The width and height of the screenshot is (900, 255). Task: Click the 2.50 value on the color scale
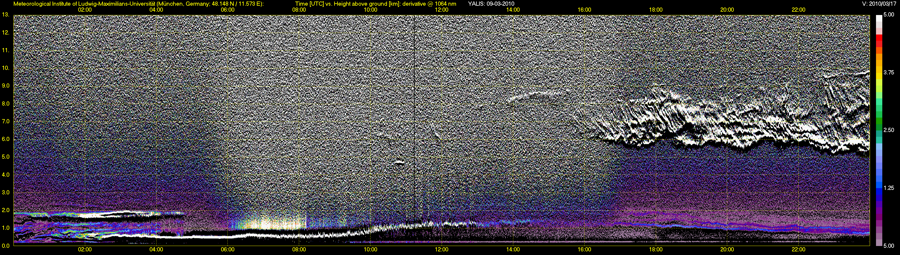pos(889,130)
